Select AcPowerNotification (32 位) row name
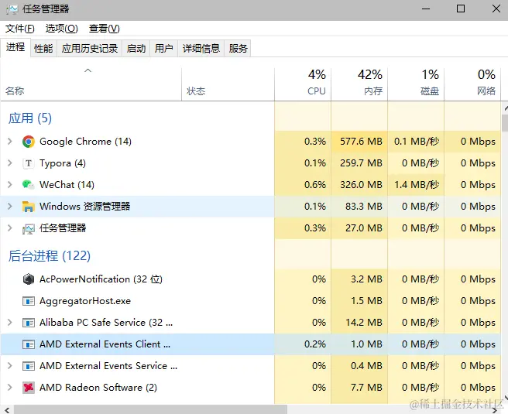The height and width of the screenshot is (414, 508). click(x=101, y=279)
